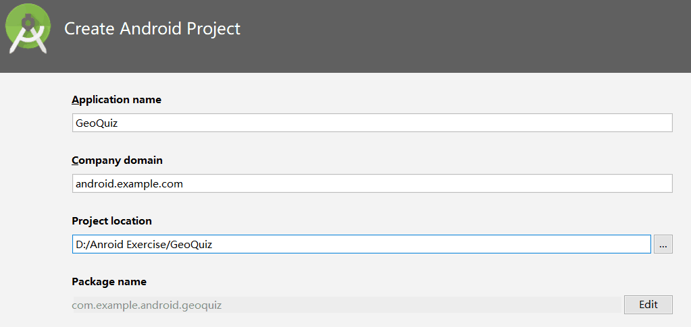Select the Project location label
This screenshot has height=327, width=691.
(x=111, y=221)
